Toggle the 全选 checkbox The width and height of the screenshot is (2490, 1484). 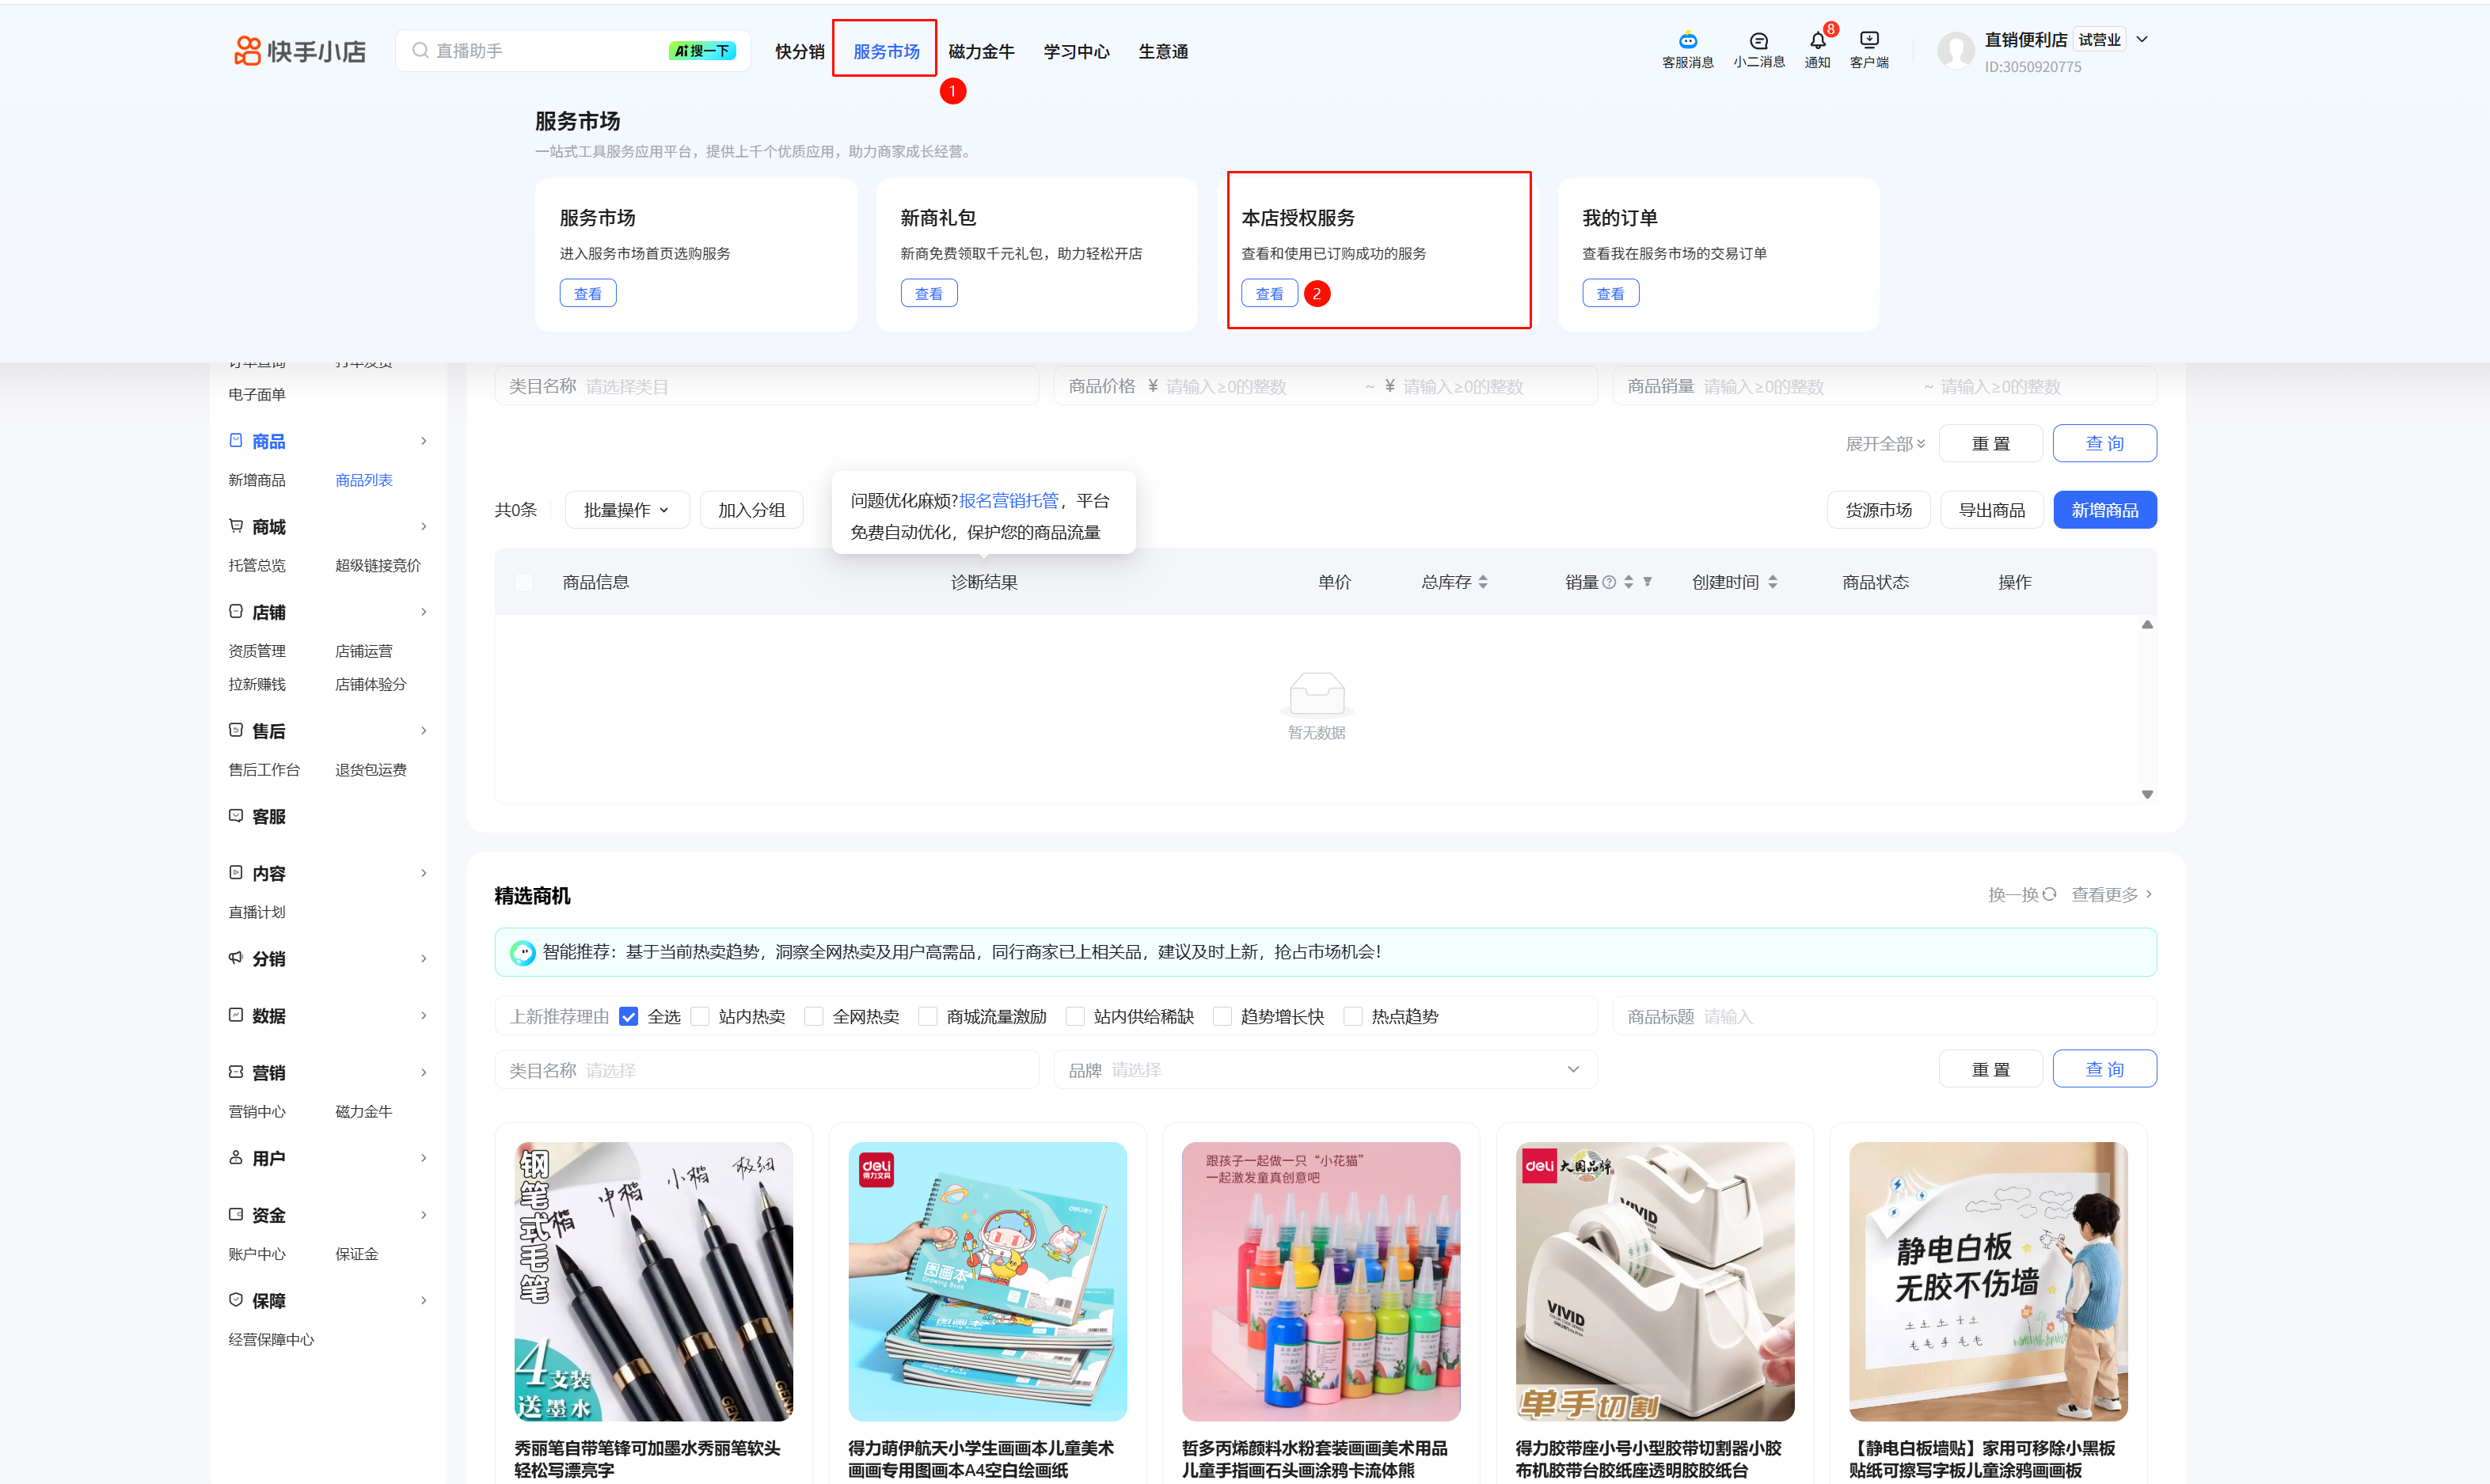point(628,1016)
